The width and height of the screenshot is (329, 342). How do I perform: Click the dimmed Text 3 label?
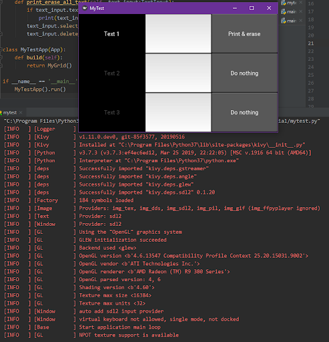tap(111, 112)
